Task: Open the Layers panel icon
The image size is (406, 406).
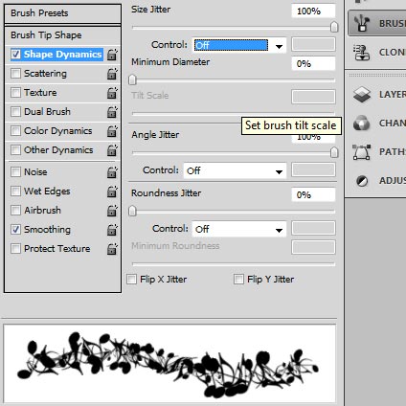Action: tap(362, 95)
